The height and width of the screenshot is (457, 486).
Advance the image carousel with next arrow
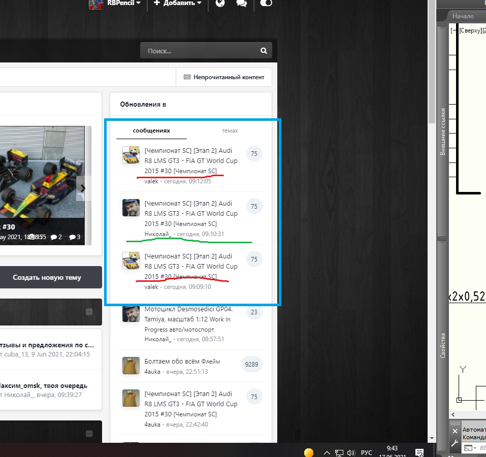tap(83, 188)
